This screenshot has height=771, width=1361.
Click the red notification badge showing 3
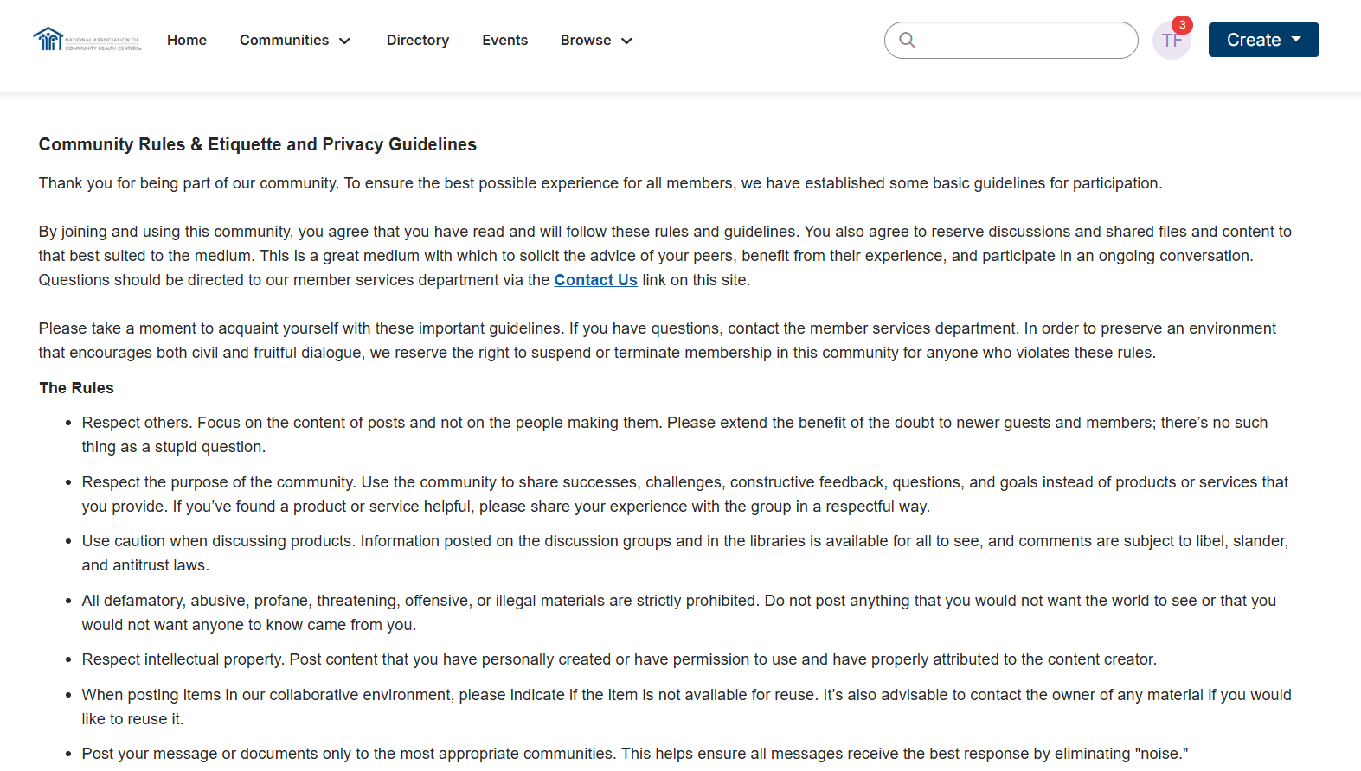(x=1182, y=25)
